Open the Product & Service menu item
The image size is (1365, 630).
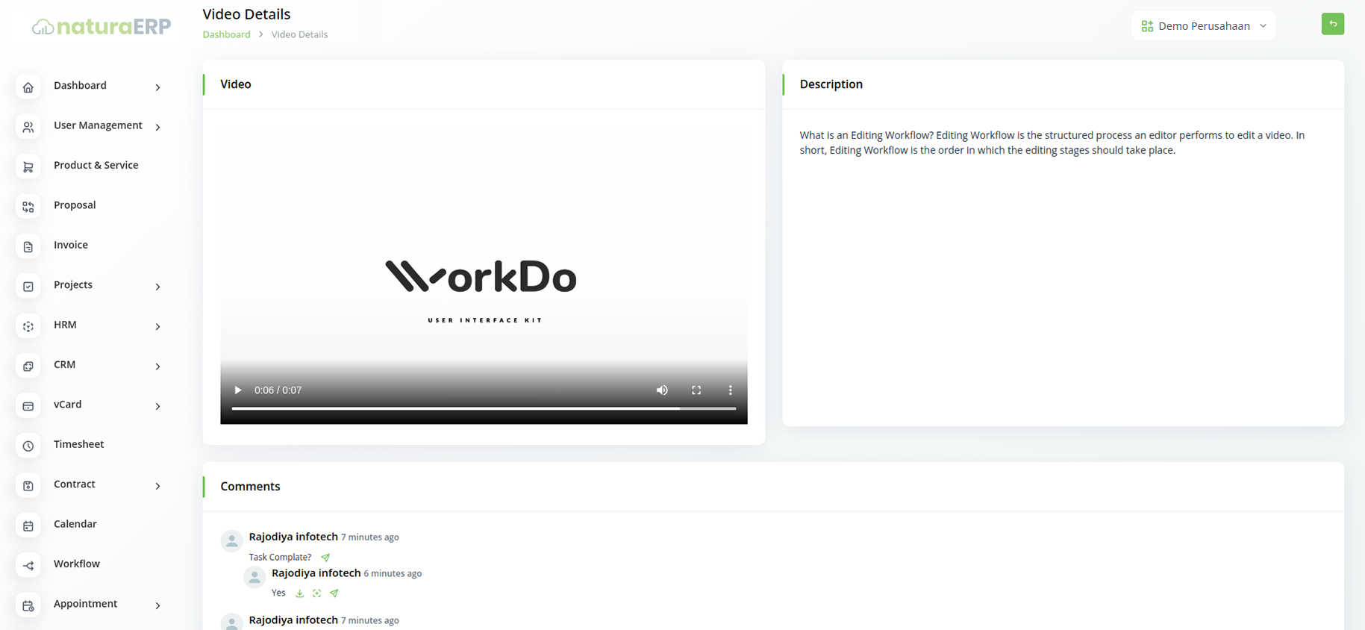pos(96,165)
